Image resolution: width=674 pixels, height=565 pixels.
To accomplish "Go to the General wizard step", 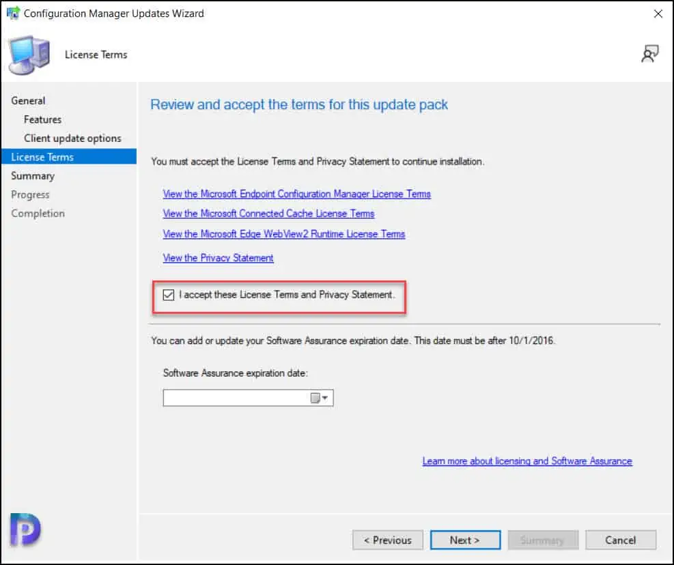I will 29,100.
